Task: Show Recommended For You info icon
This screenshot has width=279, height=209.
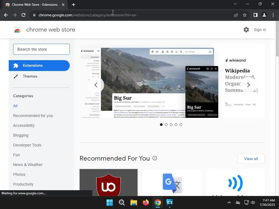Action: pos(155,158)
